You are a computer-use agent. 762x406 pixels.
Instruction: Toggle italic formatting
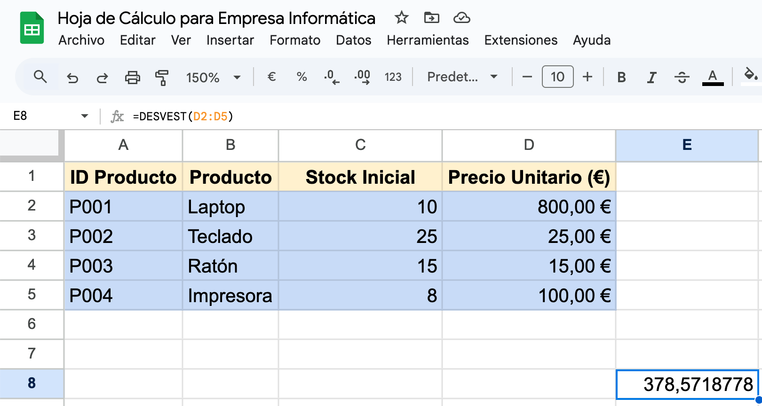pos(652,77)
